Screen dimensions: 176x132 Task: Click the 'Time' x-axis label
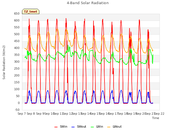coord(156,118)
